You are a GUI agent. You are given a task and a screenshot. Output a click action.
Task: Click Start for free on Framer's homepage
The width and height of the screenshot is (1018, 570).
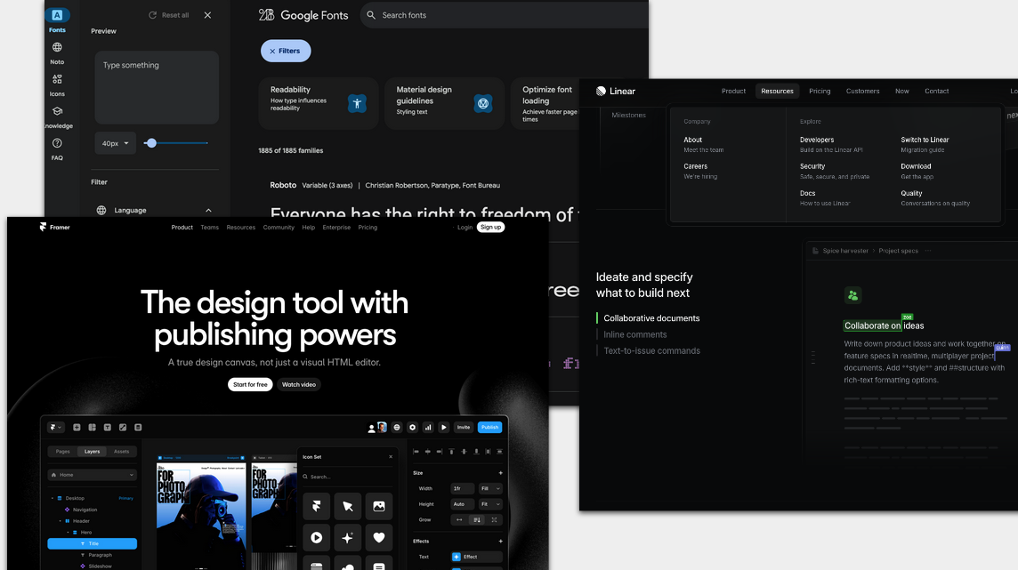pos(250,384)
